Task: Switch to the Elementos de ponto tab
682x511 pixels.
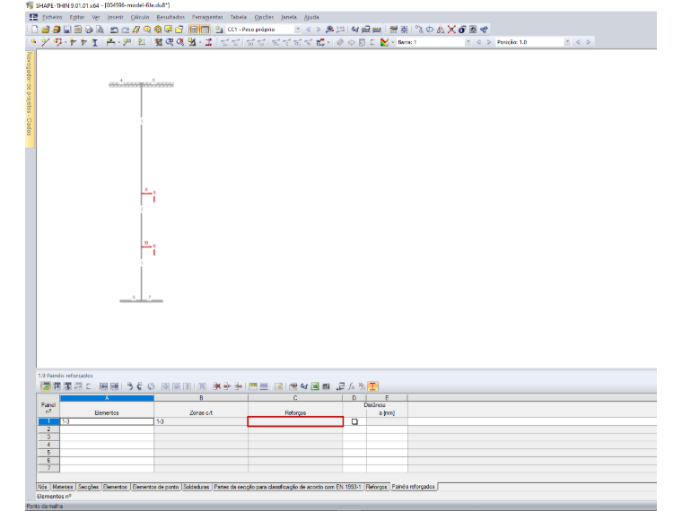Action: pos(155,487)
